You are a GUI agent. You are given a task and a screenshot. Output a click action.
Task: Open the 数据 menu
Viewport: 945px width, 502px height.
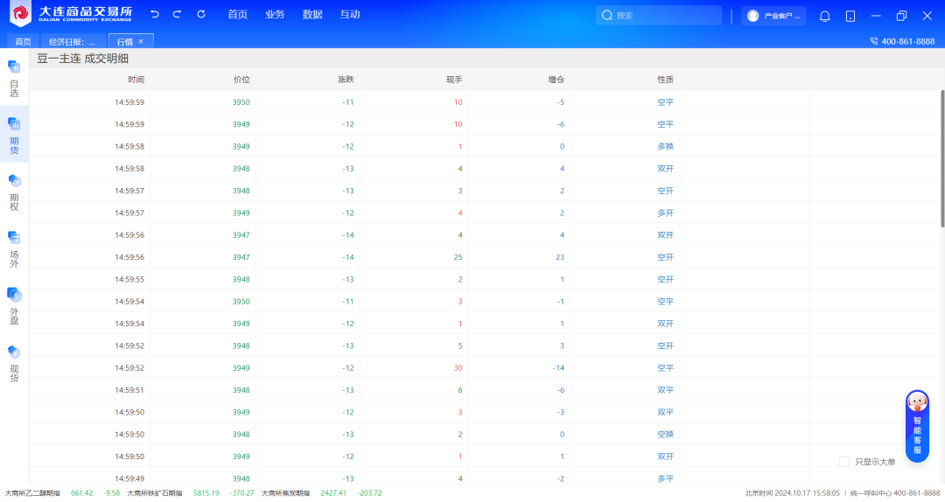312,15
